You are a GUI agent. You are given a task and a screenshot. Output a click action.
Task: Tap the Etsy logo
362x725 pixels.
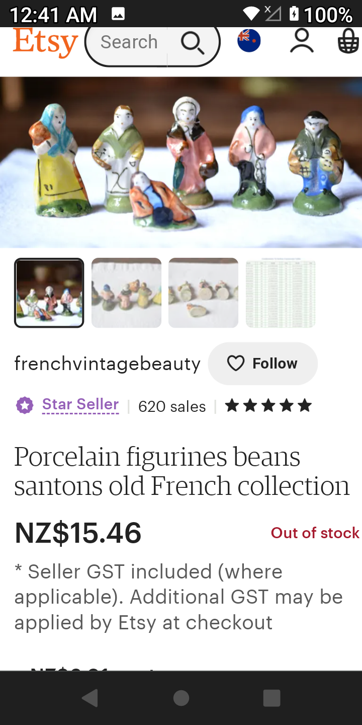(45, 43)
